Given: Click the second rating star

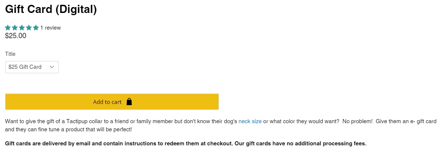Looking at the screenshot, I should click(x=15, y=28).
